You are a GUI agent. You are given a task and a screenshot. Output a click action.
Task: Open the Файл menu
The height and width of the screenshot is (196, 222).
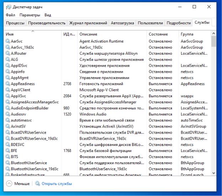(x=10, y=15)
